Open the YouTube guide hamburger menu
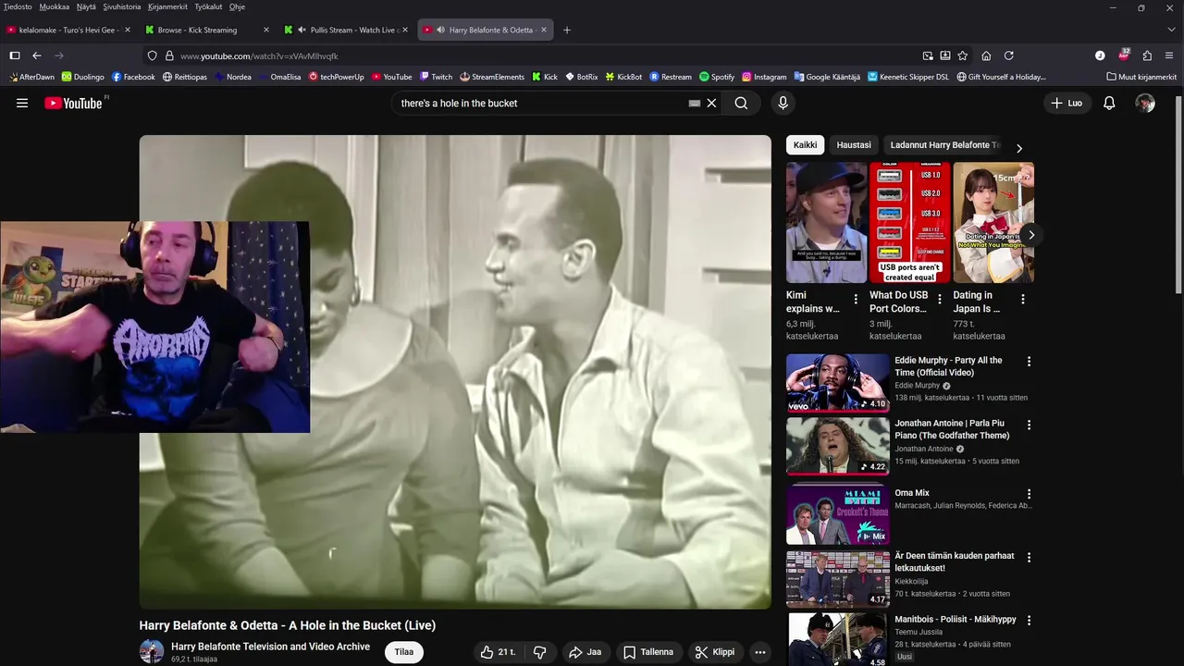This screenshot has height=666, width=1184. (22, 103)
